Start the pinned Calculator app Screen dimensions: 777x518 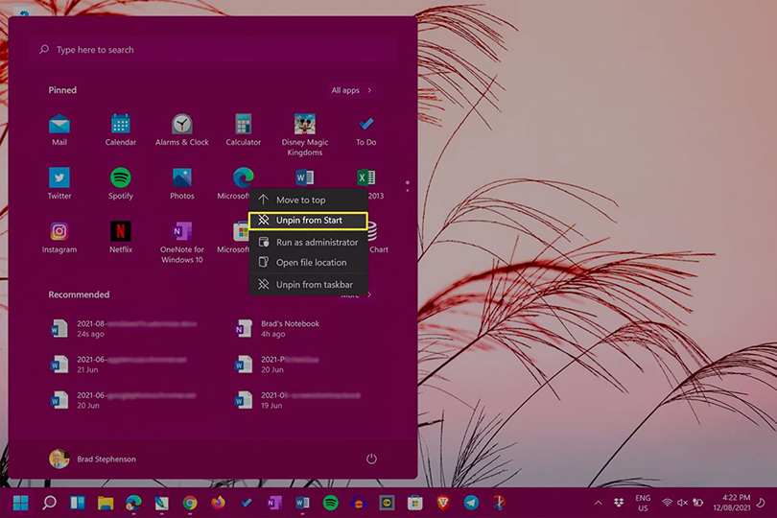tap(243, 129)
